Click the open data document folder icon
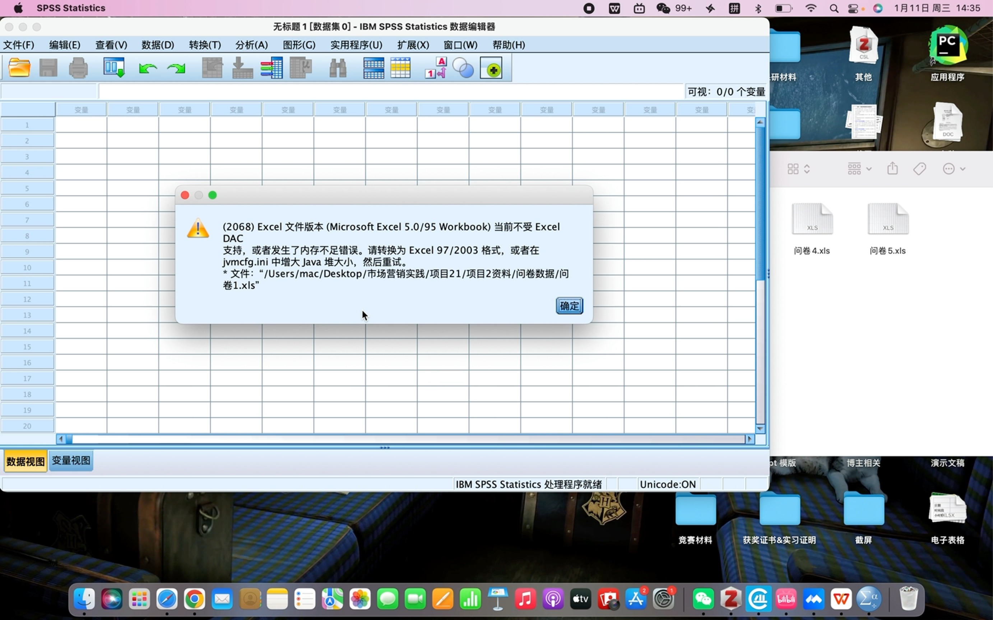The width and height of the screenshot is (993, 620). click(x=19, y=68)
